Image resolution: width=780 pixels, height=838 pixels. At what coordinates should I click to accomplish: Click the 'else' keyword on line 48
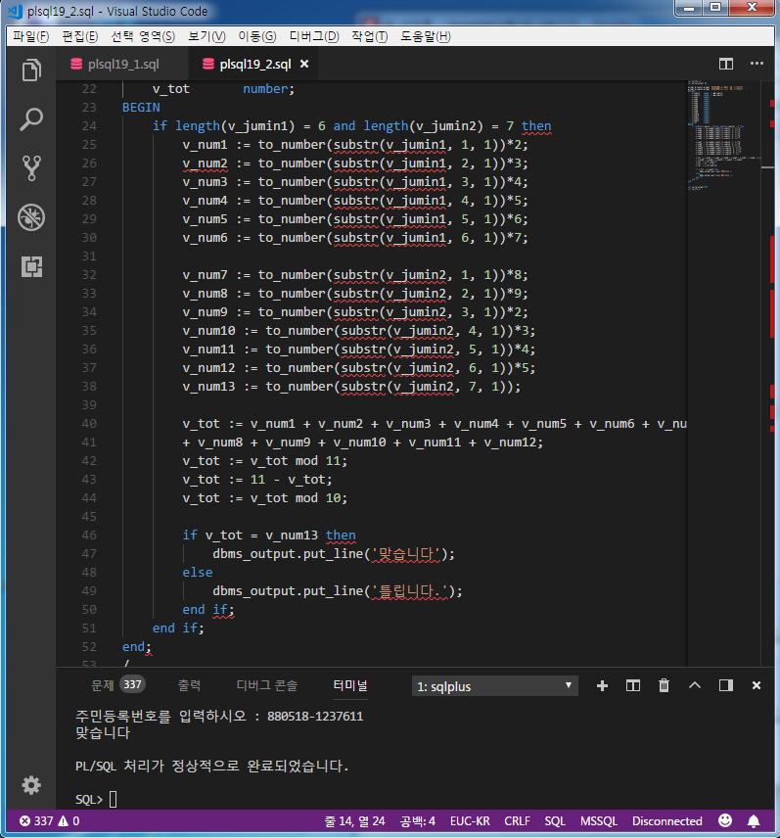198,573
